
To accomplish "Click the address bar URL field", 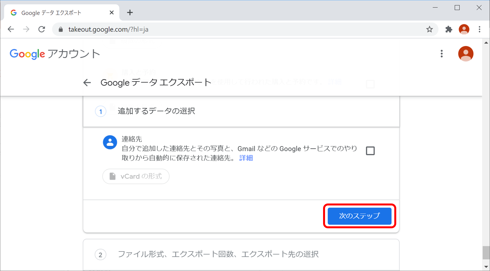I will click(245, 29).
